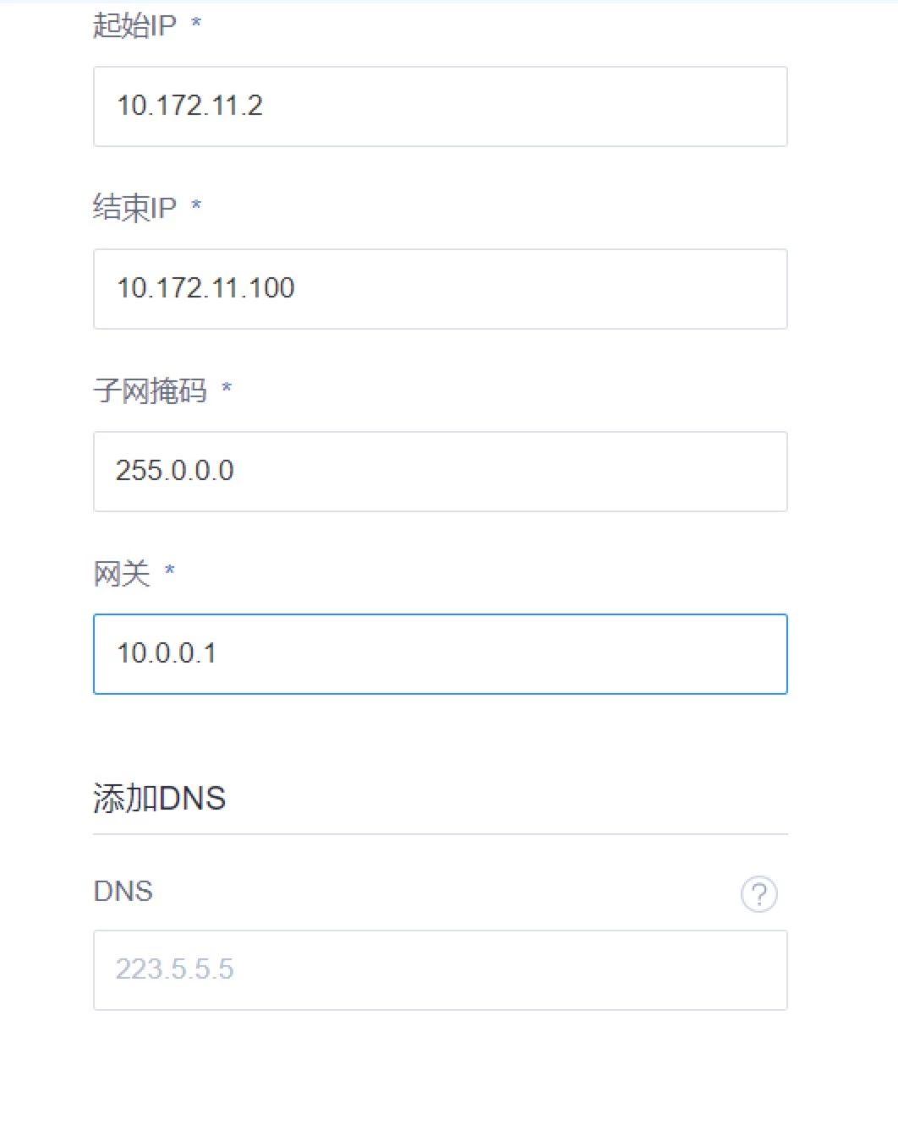Image resolution: width=898 pixels, height=1146 pixels.
Task: Click the required asterisk beside 子网掩码
Action: coord(227,387)
